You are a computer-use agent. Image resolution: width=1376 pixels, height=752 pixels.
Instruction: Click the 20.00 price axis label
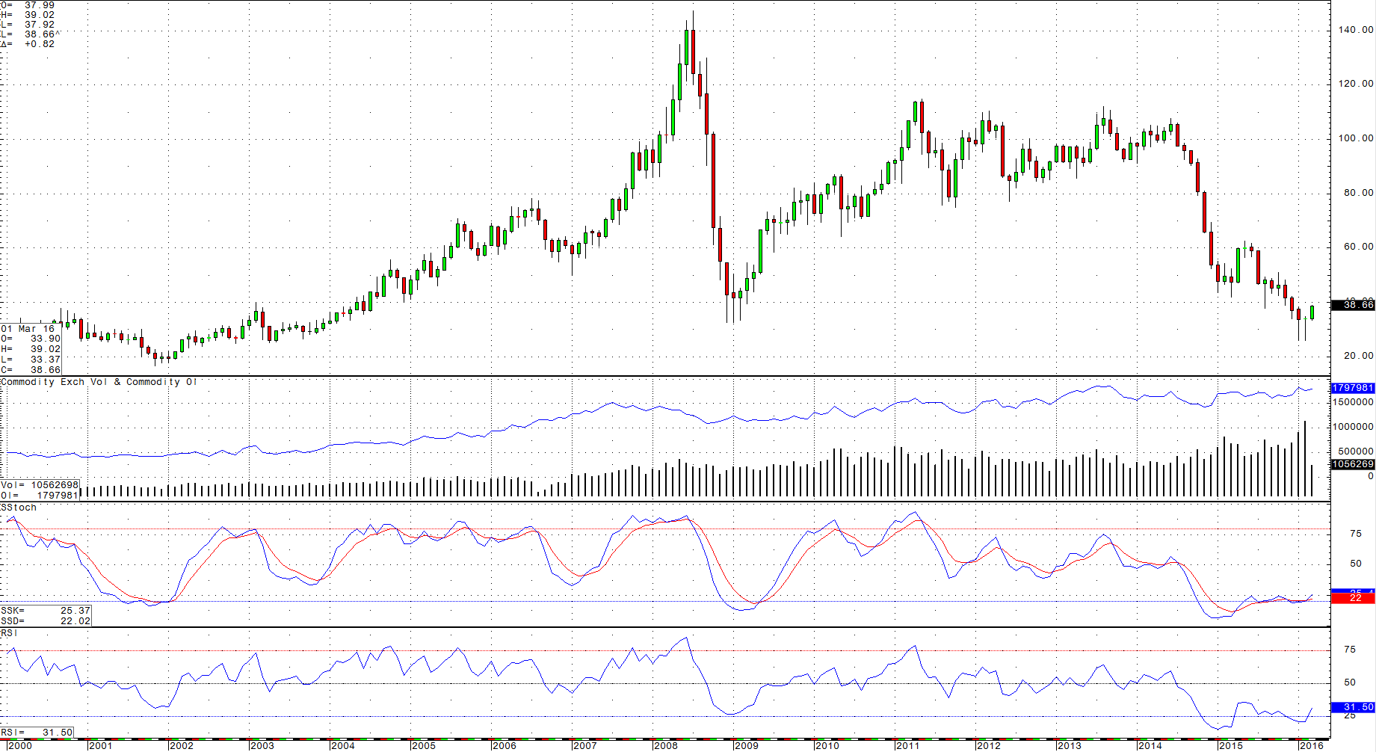click(1358, 356)
